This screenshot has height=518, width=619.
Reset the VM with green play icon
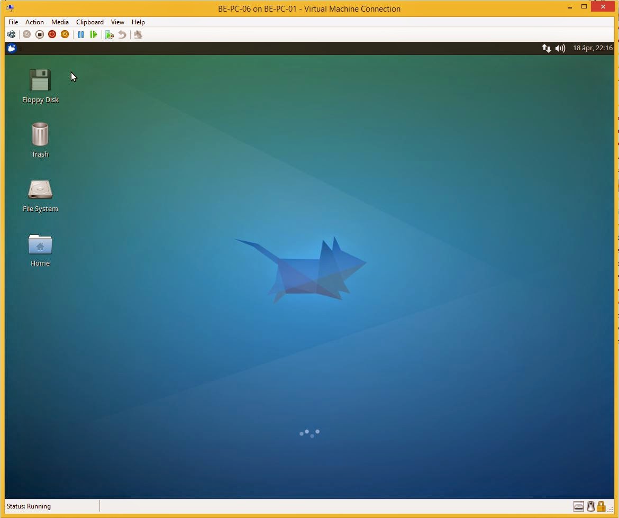(x=94, y=34)
